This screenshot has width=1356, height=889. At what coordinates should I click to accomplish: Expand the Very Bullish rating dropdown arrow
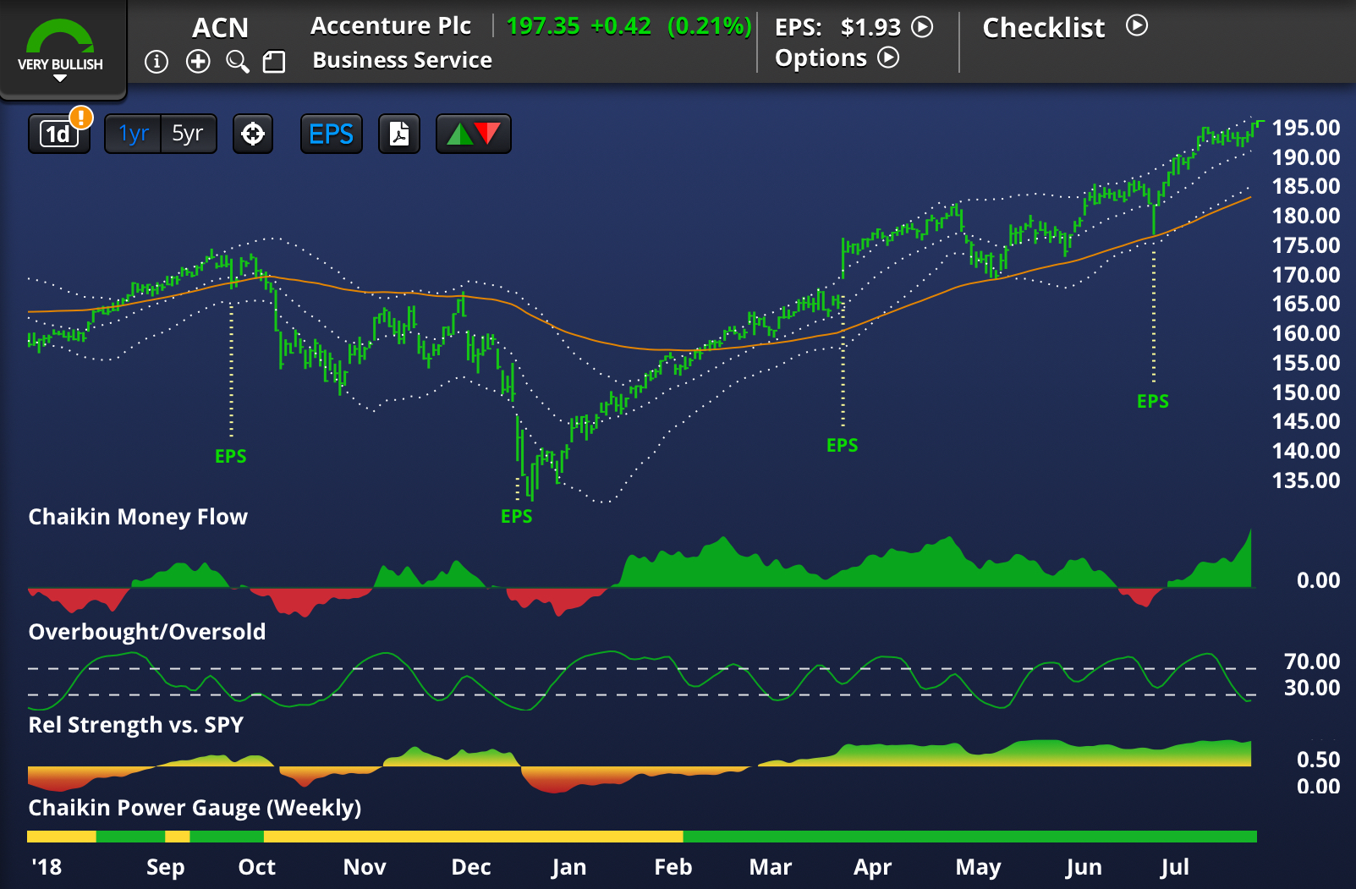click(60, 79)
